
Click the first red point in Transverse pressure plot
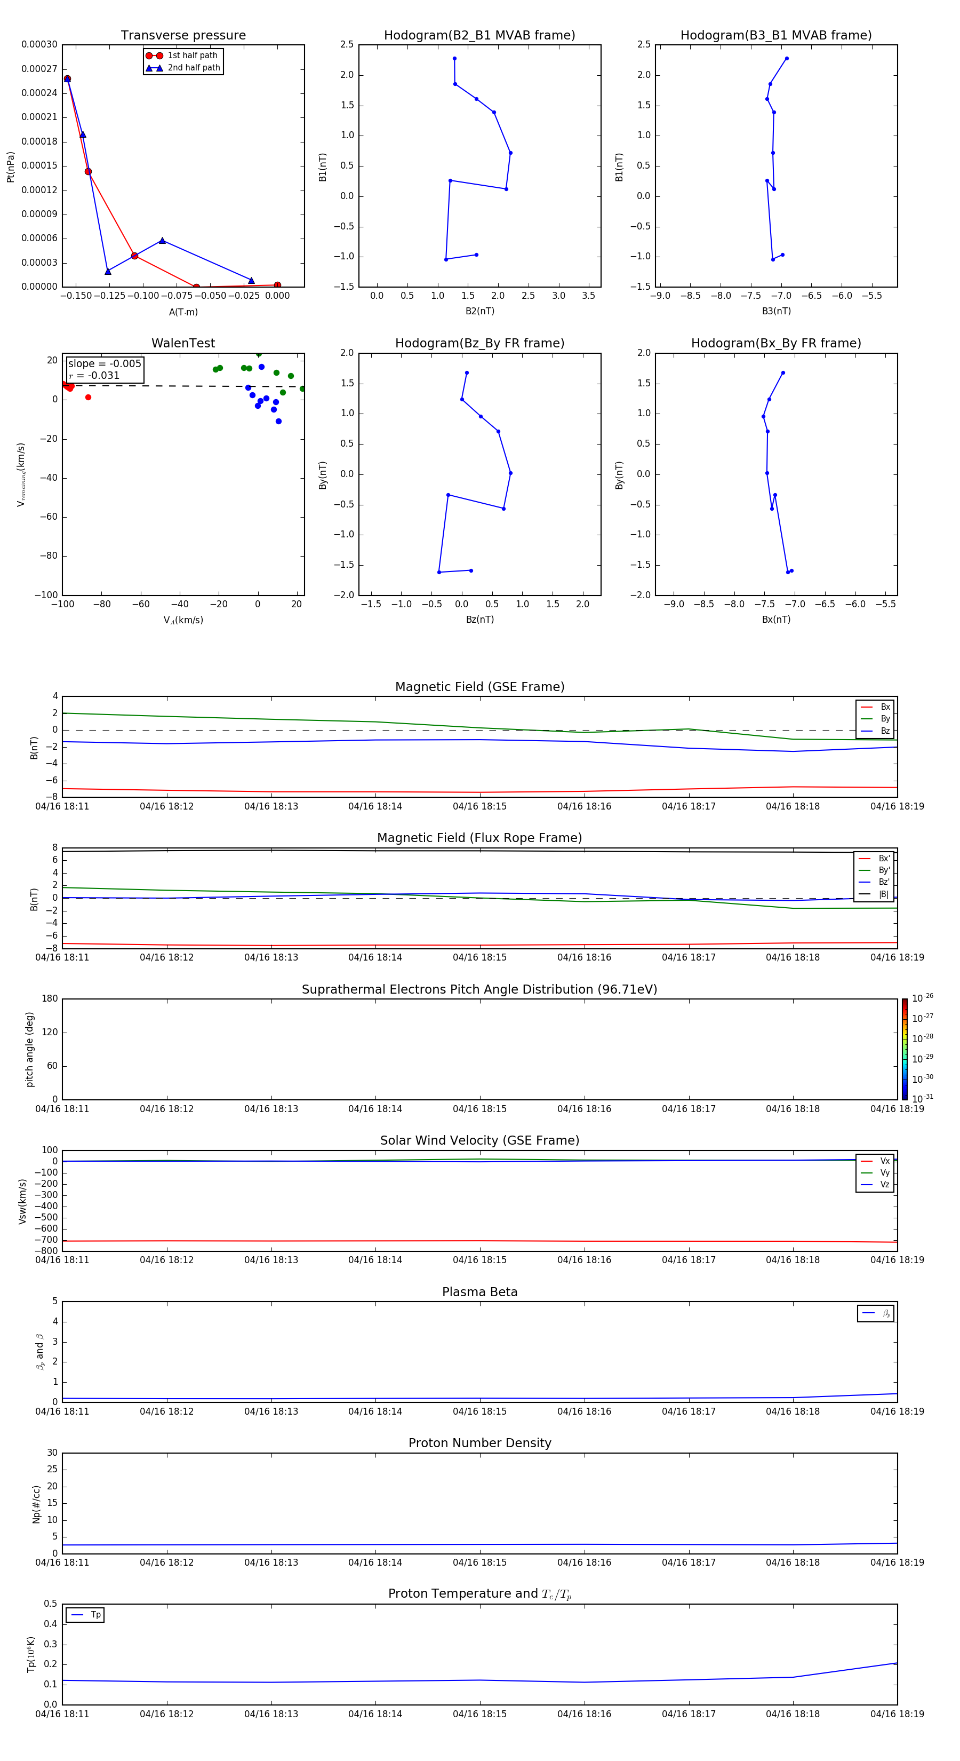pos(67,78)
